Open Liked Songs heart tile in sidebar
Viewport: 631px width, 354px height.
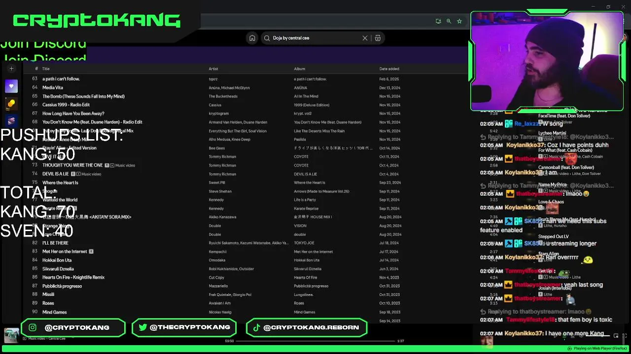pyautogui.click(x=11, y=86)
